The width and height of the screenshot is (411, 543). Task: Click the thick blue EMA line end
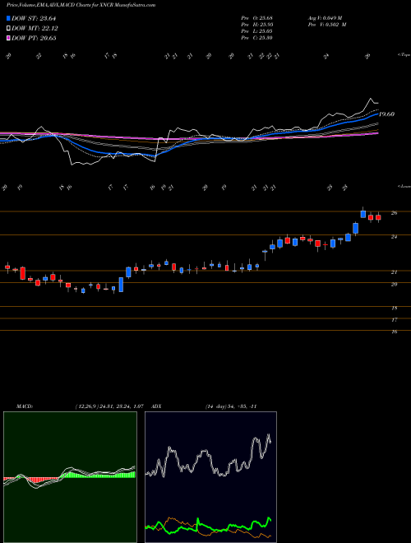tap(377, 114)
